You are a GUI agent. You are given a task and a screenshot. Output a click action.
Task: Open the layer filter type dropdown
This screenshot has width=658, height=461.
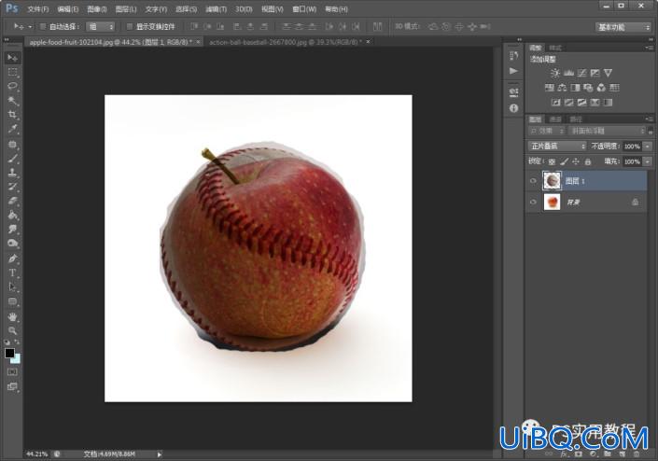click(x=546, y=131)
